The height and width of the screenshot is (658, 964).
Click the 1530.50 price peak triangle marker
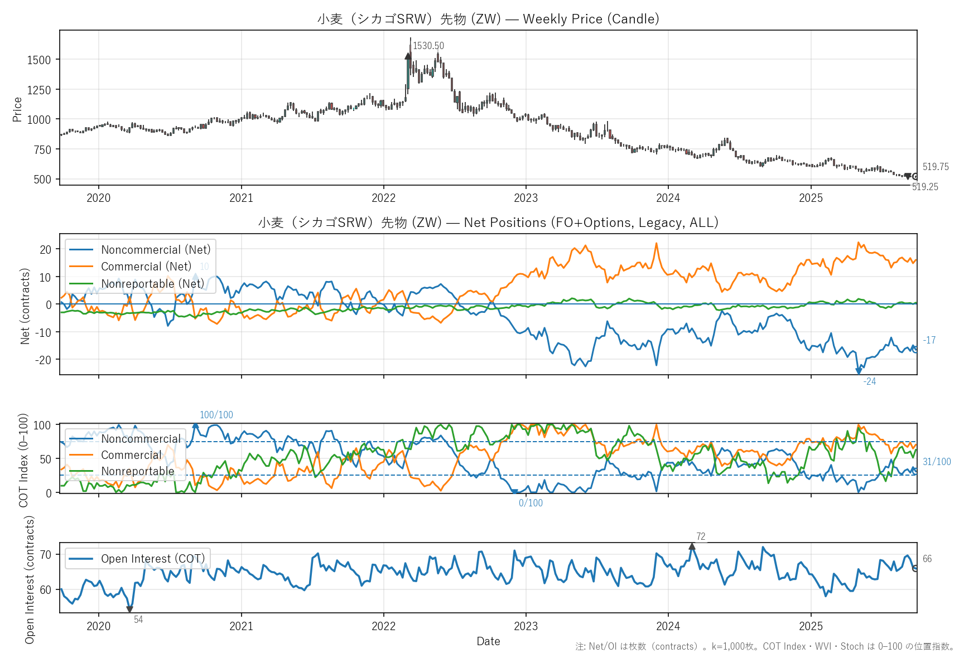[408, 56]
